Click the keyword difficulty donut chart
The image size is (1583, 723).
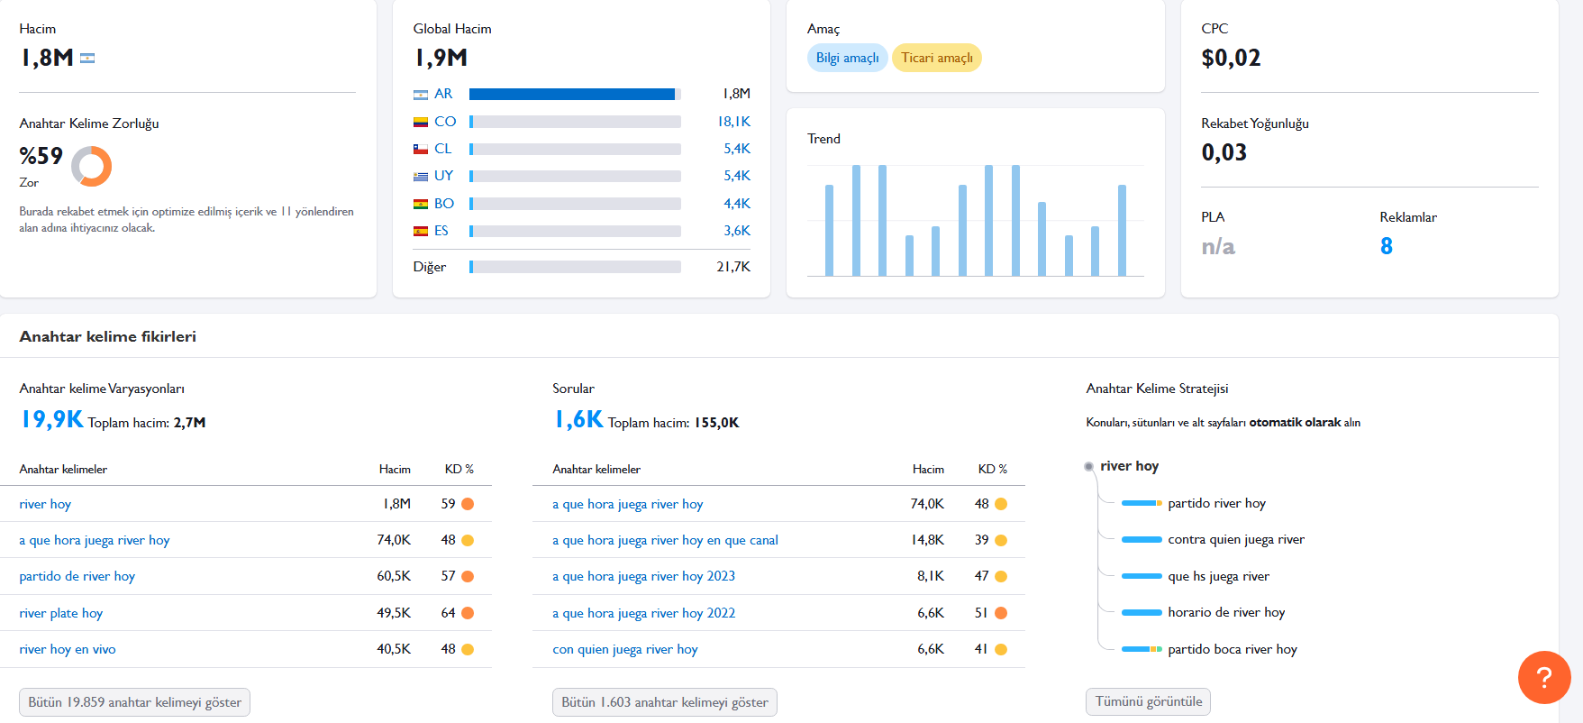tap(91, 167)
